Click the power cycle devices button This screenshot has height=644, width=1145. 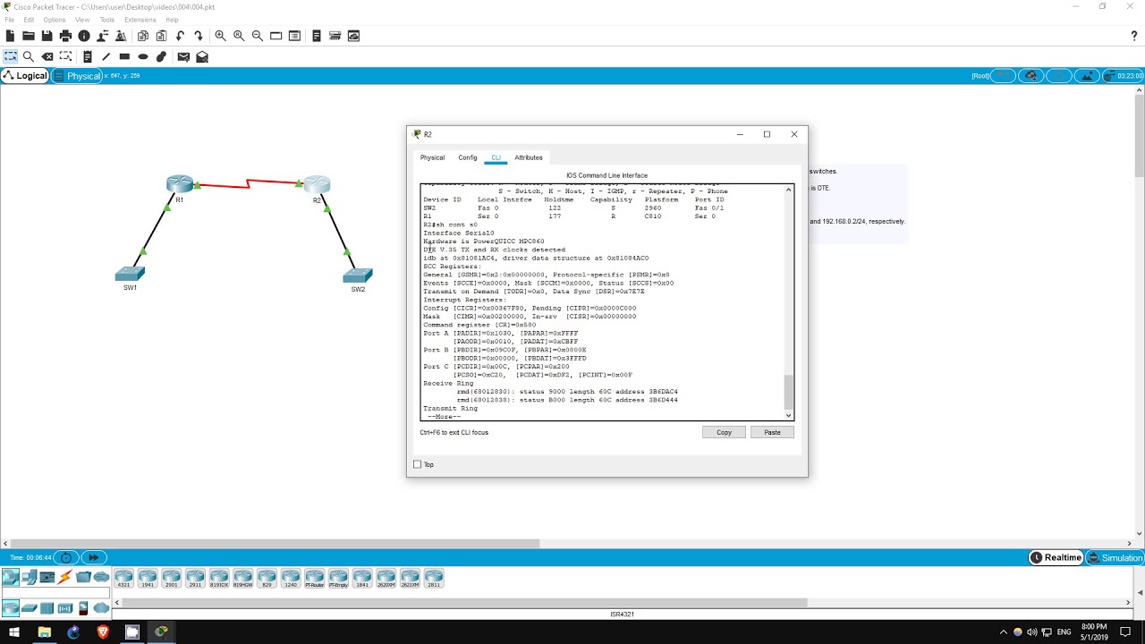coord(66,557)
